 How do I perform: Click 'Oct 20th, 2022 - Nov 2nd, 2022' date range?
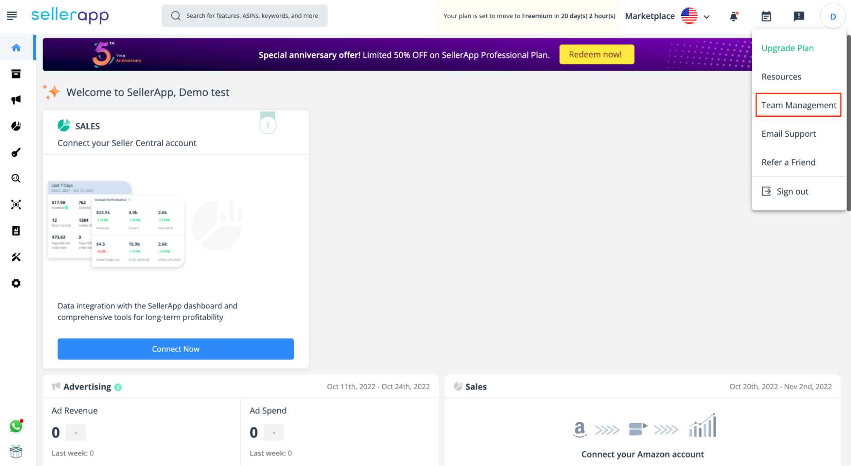pyautogui.click(x=780, y=387)
